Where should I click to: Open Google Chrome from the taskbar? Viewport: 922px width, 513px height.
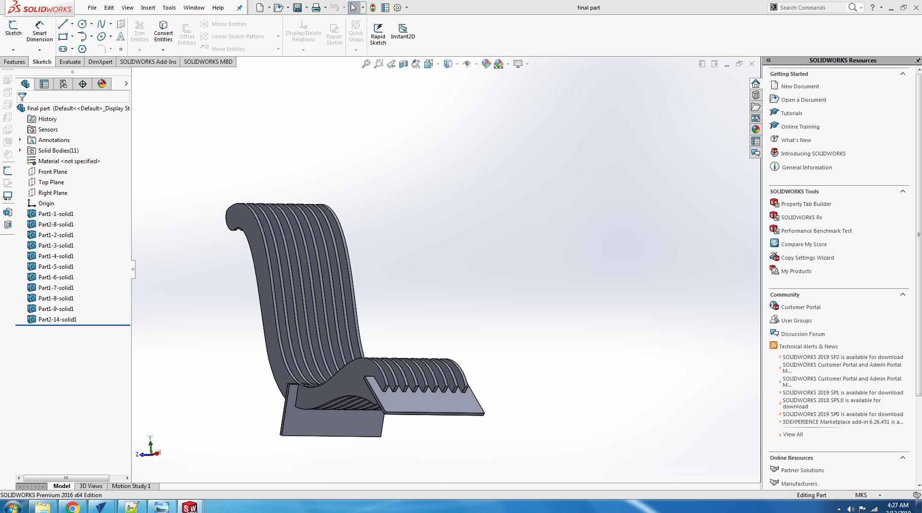point(73,507)
